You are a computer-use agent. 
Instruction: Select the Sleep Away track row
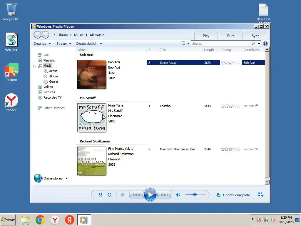click(205, 63)
